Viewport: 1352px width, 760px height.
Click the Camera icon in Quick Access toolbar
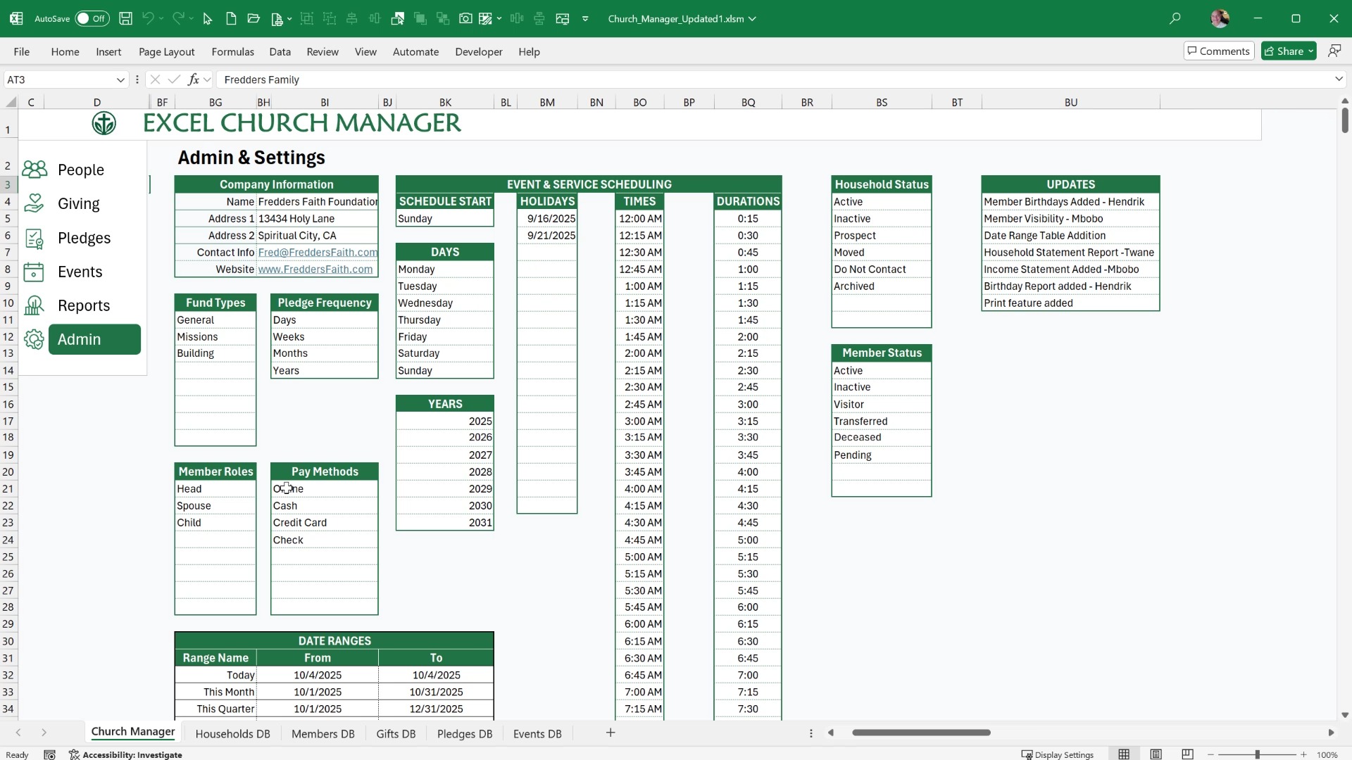465,18
